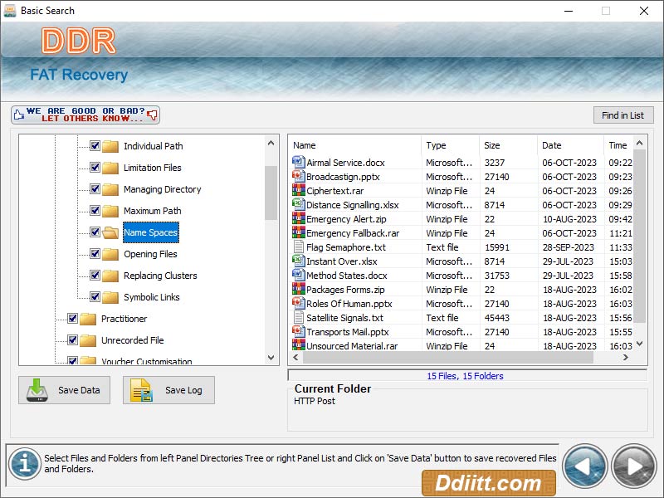
Task: Click the Excel icon beside Instant Over.xlsx
Action: coord(297,261)
